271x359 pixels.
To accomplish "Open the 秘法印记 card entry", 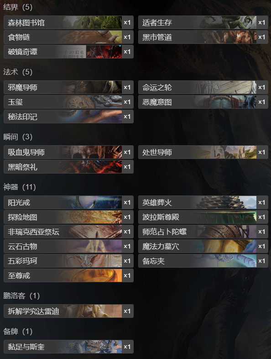I will [68, 116].
